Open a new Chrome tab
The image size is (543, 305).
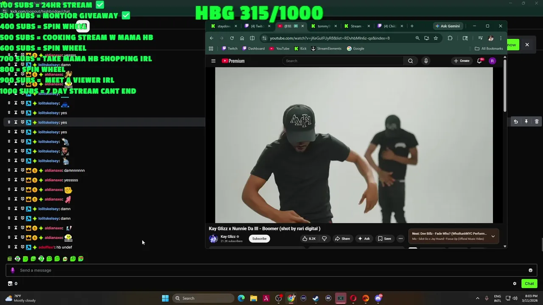pyautogui.click(x=411, y=26)
